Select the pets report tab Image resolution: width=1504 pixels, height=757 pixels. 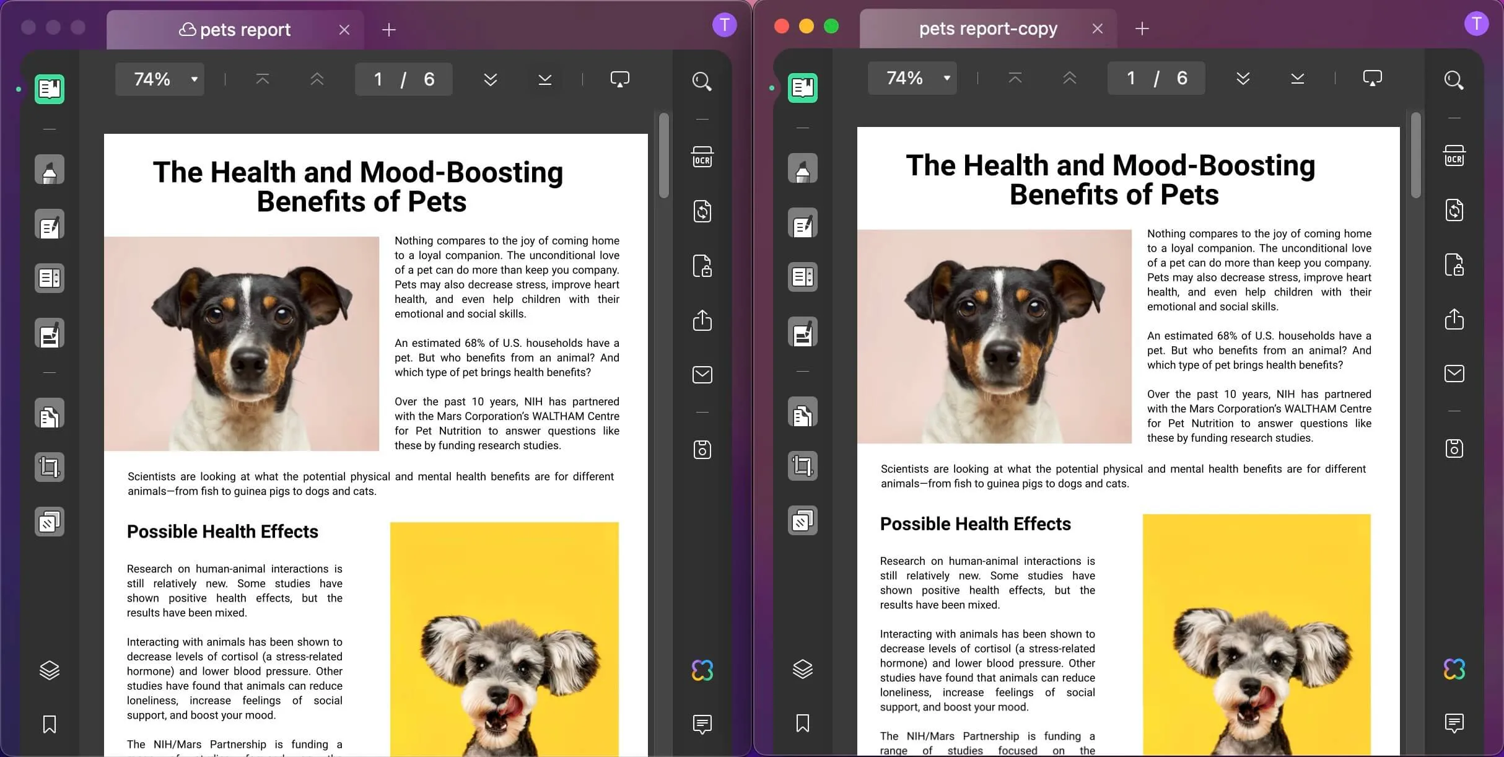(234, 29)
